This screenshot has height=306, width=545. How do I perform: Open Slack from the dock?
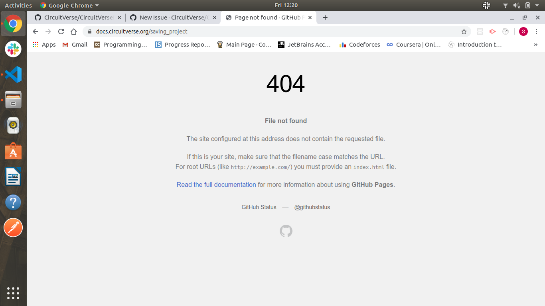tap(13, 49)
